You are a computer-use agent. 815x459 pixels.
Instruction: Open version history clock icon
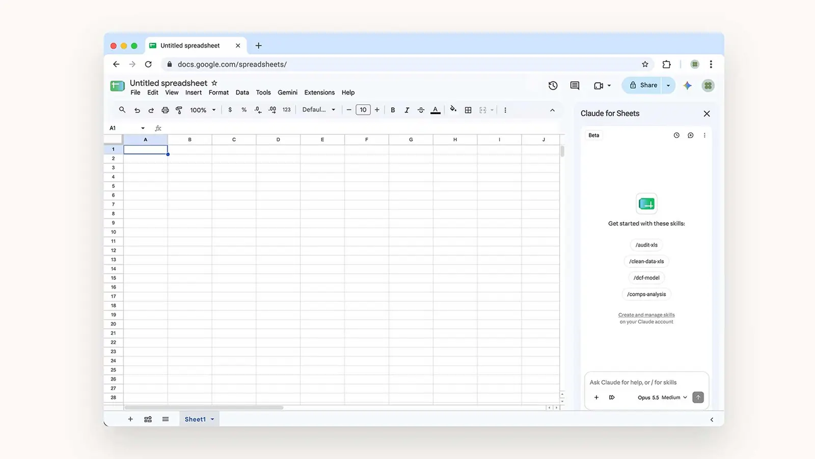(553, 85)
